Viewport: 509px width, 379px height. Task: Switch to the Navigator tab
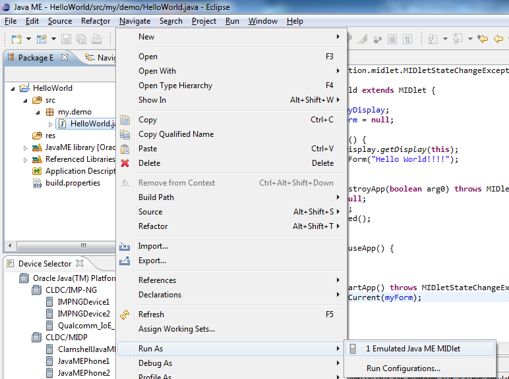(100, 58)
